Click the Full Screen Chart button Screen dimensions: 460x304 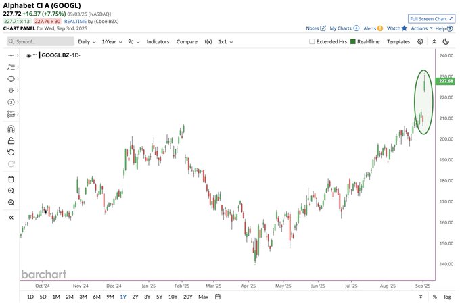pyautogui.click(x=432, y=19)
